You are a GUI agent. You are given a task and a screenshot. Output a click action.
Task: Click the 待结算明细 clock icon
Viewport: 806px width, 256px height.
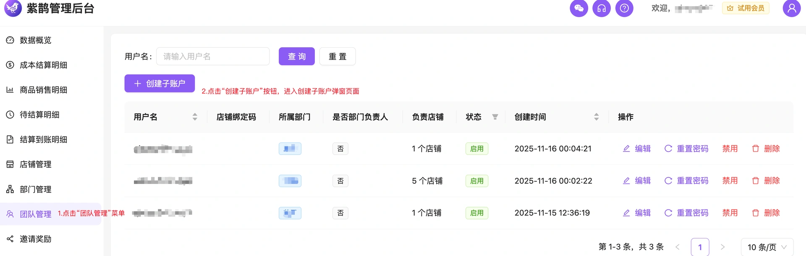10,115
